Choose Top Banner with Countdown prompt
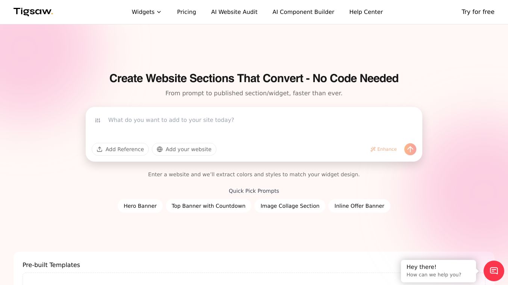The width and height of the screenshot is (508, 285). tap(209, 206)
